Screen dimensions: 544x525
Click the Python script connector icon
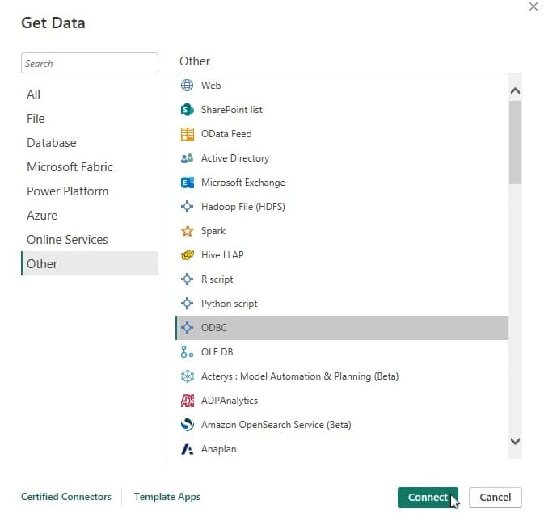pos(187,304)
